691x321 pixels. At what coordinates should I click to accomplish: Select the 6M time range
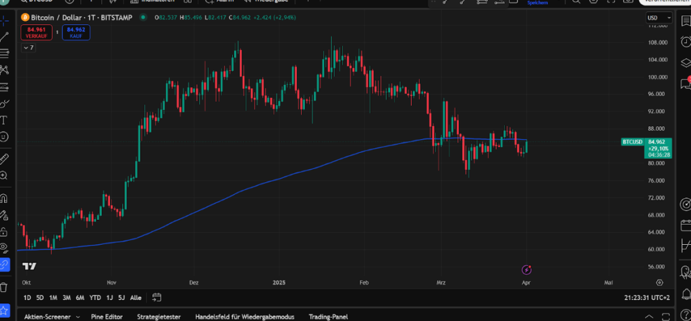click(x=80, y=297)
